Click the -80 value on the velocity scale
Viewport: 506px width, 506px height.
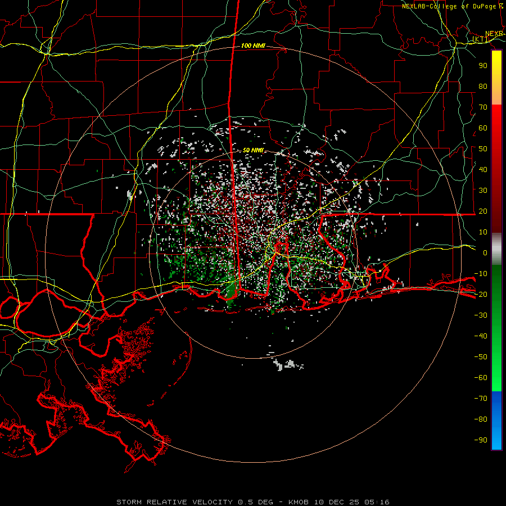tap(481, 419)
